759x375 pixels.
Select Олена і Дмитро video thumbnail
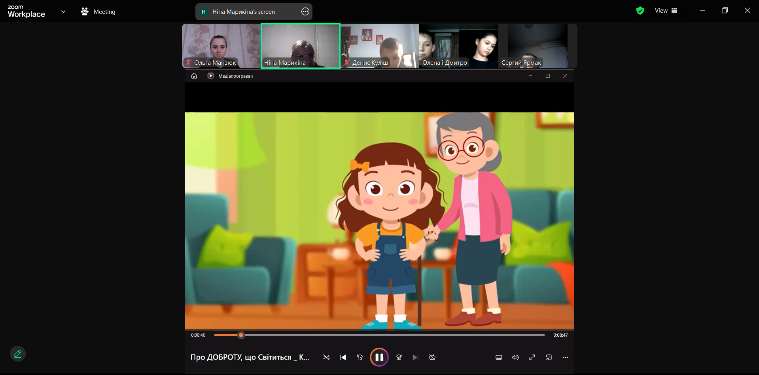tap(459, 46)
